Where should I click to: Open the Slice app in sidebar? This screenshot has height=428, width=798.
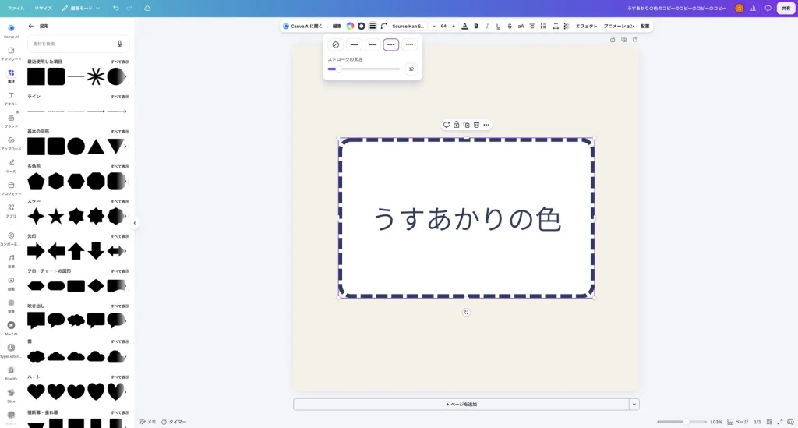[x=11, y=395]
